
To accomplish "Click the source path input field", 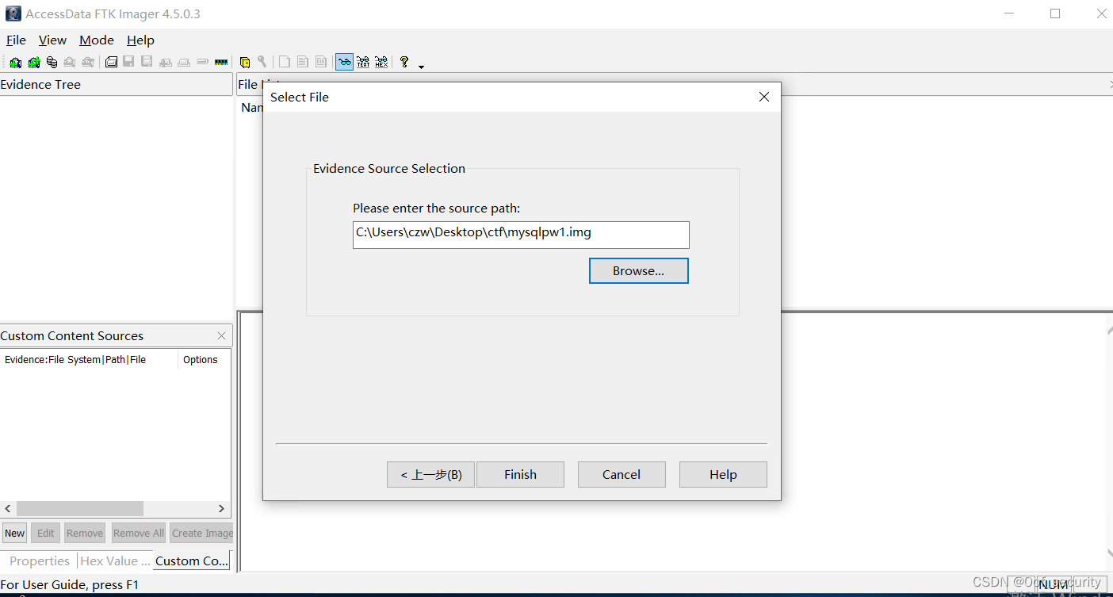I will coord(521,235).
